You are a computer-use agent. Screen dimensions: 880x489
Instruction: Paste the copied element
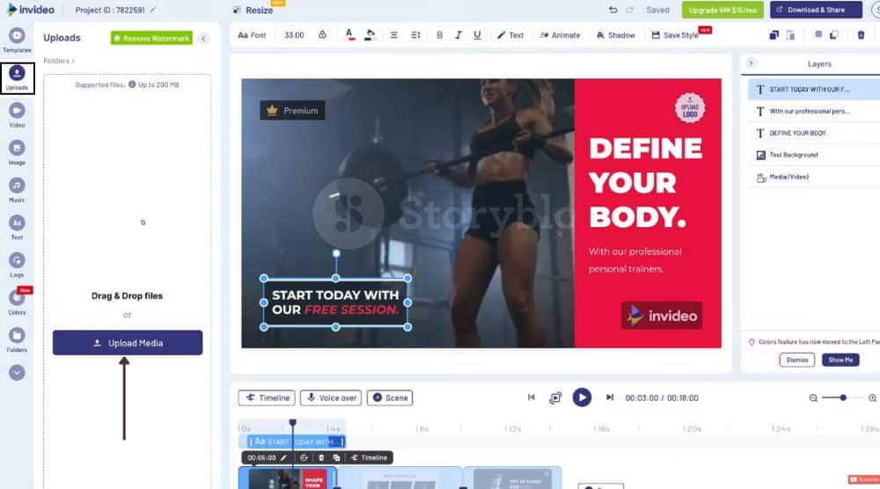[x=791, y=35]
